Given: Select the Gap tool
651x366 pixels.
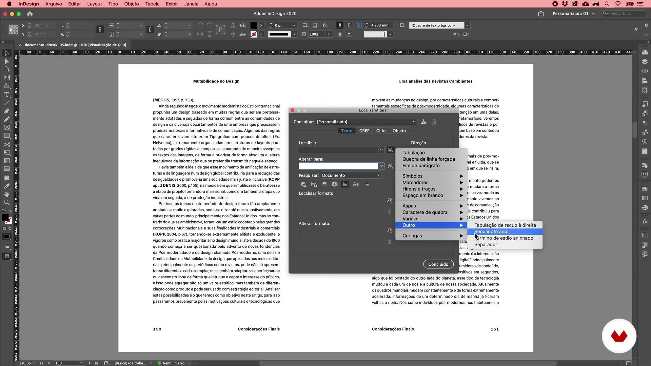Looking at the screenshot, I should (x=6, y=77).
